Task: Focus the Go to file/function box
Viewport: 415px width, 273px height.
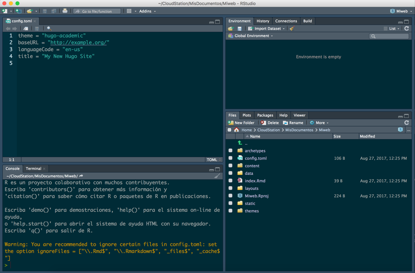Action: point(97,11)
